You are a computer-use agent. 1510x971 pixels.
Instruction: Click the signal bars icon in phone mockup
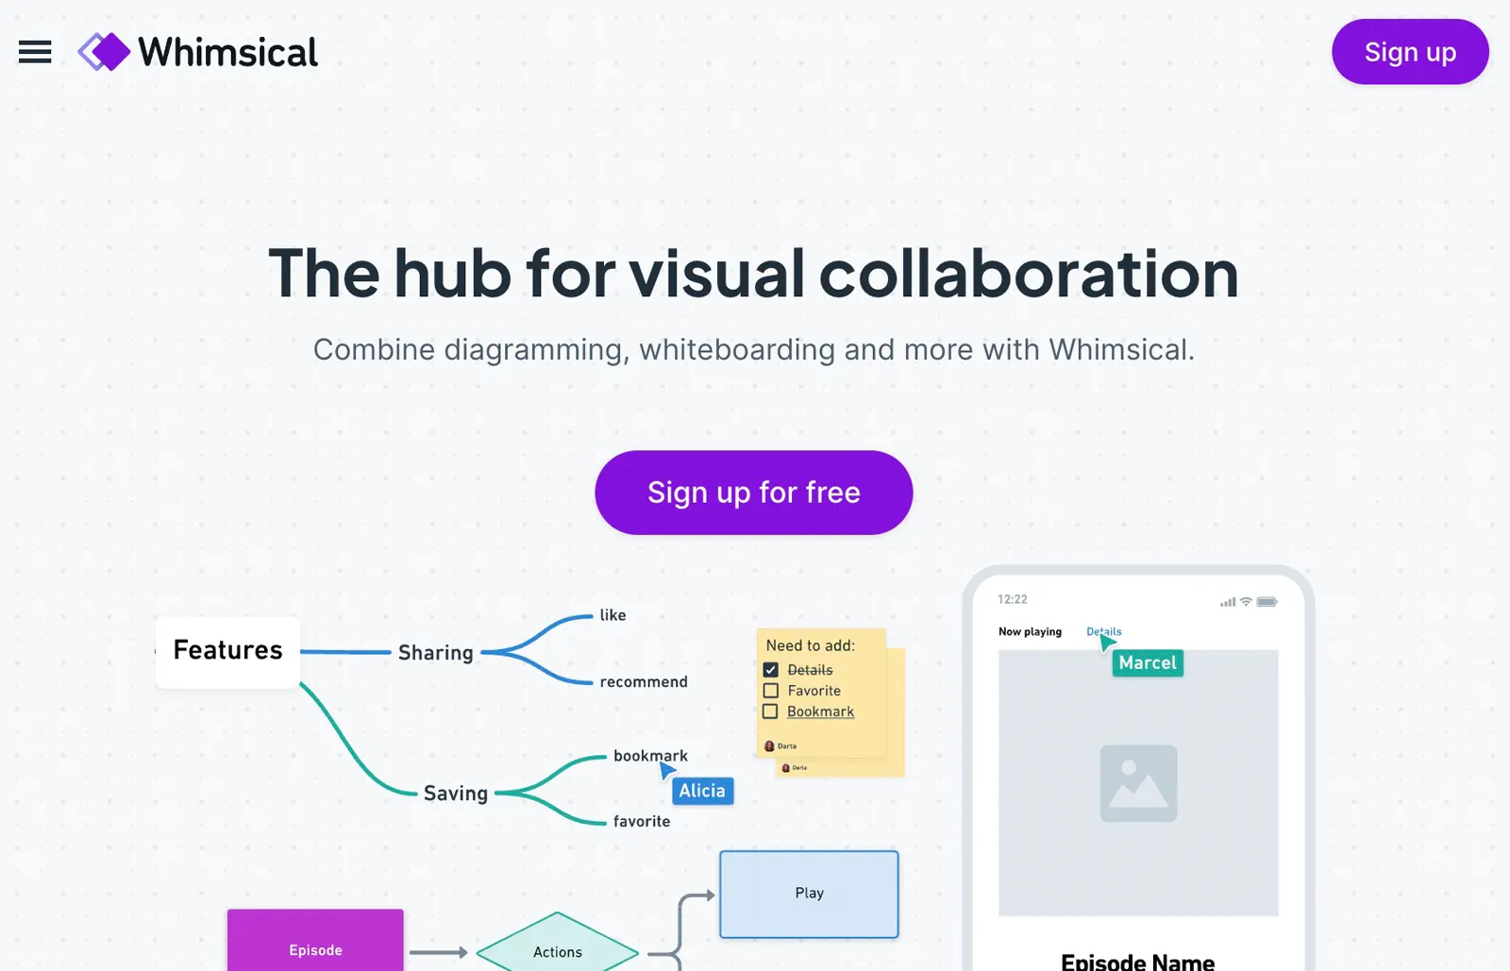click(x=1228, y=601)
